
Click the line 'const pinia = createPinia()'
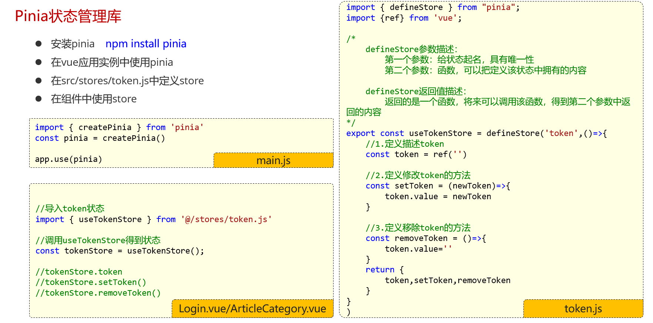coord(100,138)
